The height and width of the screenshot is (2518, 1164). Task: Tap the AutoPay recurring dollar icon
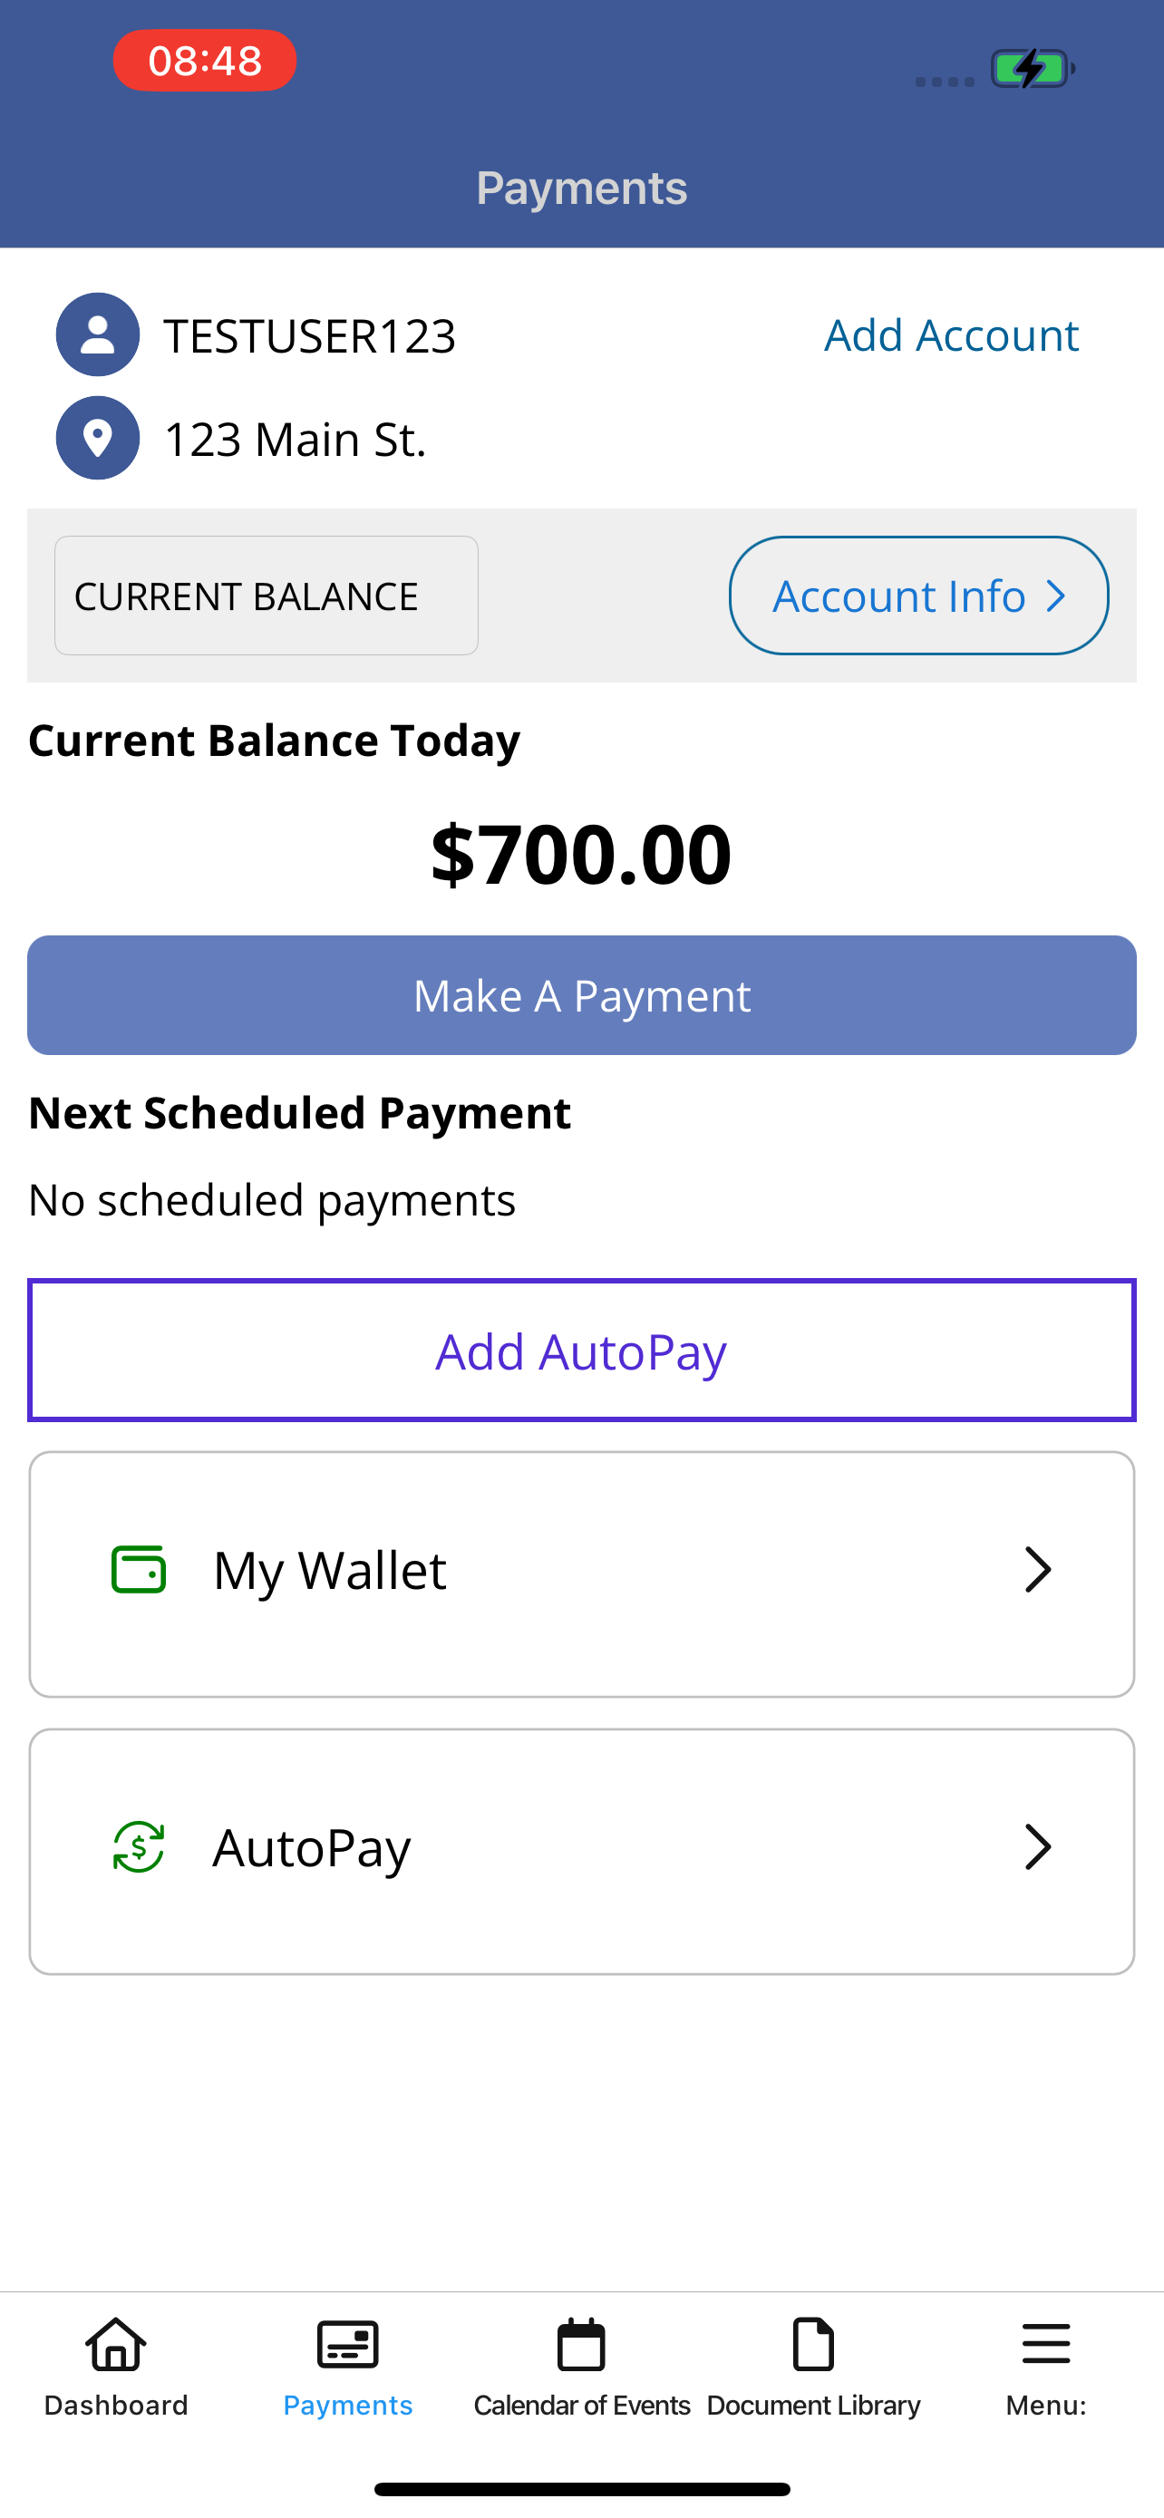[x=139, y=1846]
